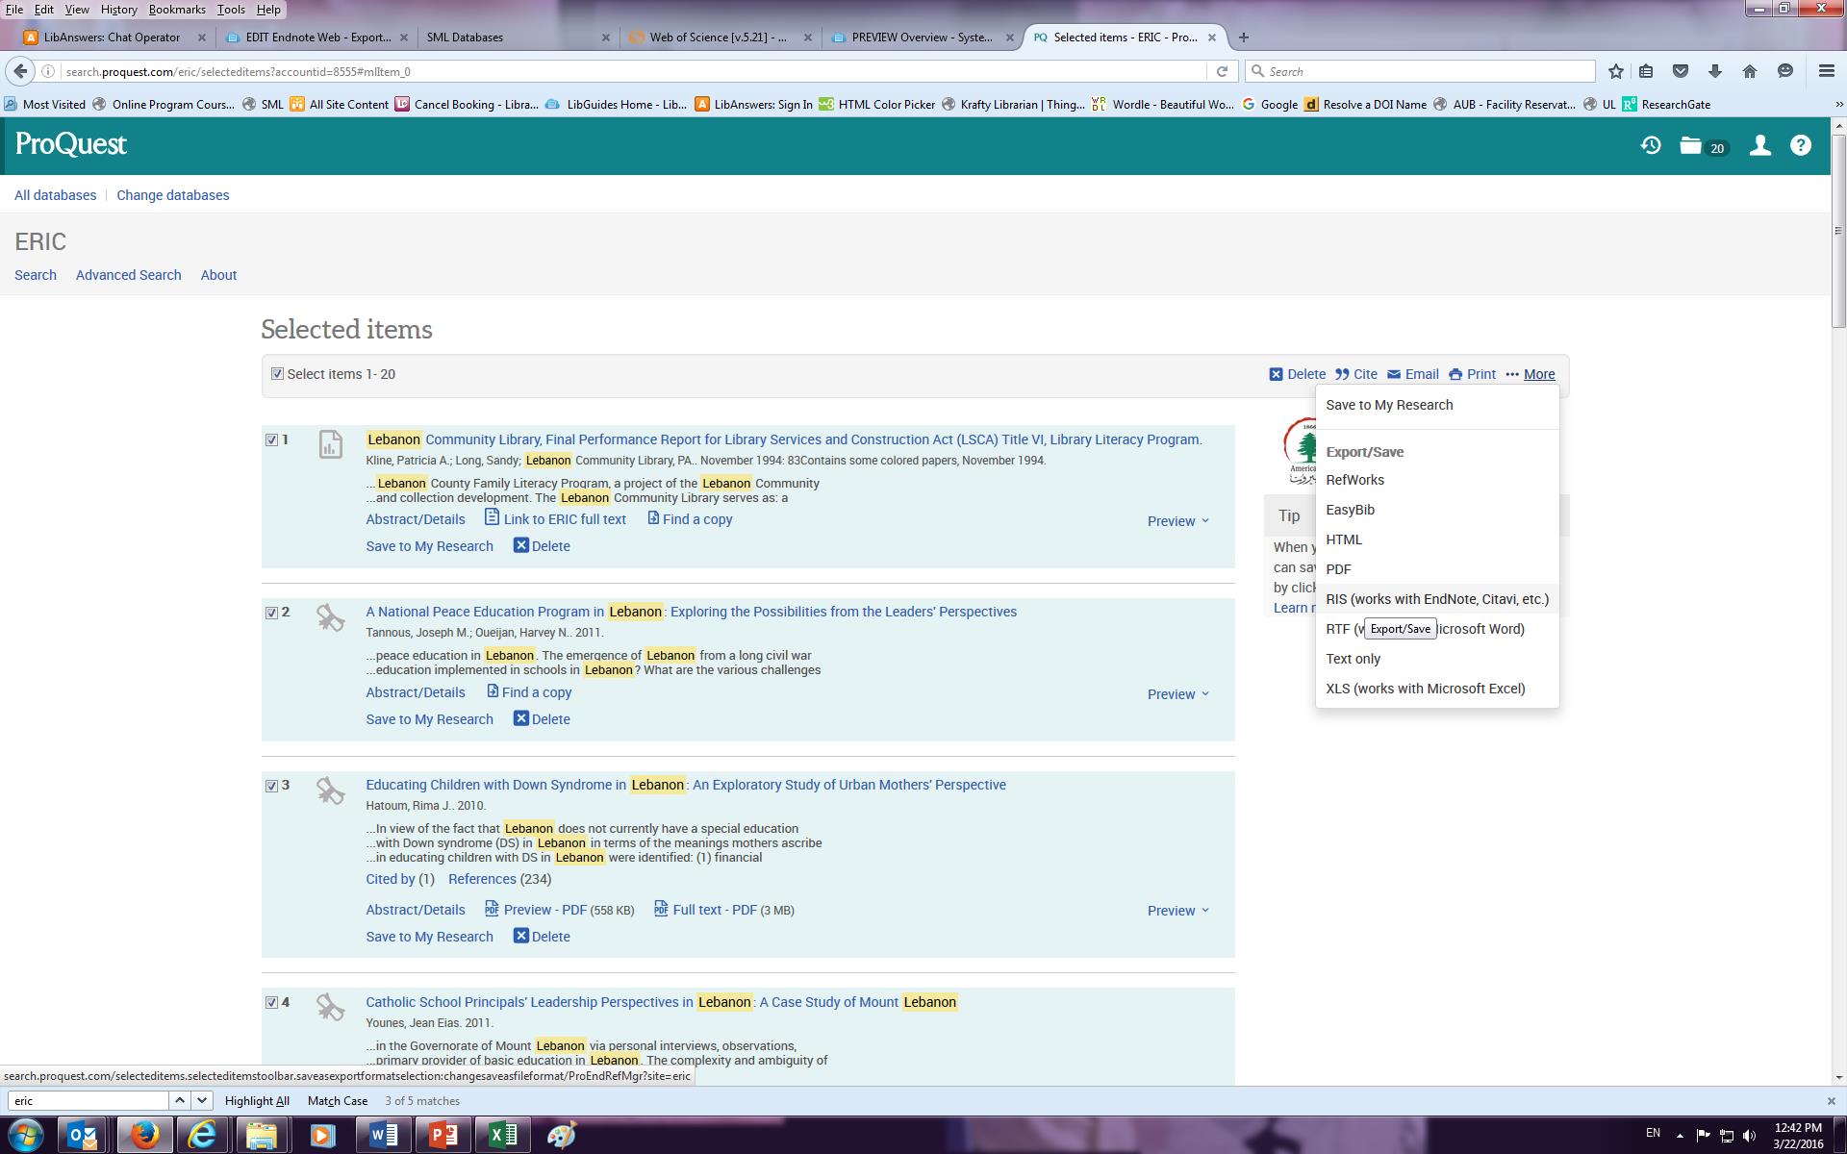
Task: Open selected items folder icon showing 20
Action: 1690,145
